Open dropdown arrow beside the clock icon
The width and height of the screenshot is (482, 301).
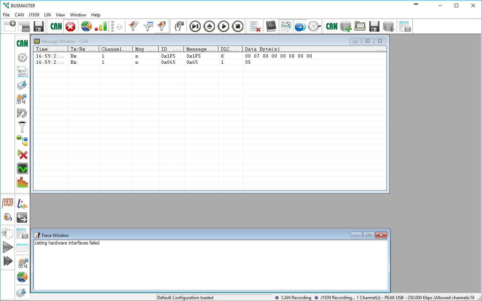[x=320, y=27]
